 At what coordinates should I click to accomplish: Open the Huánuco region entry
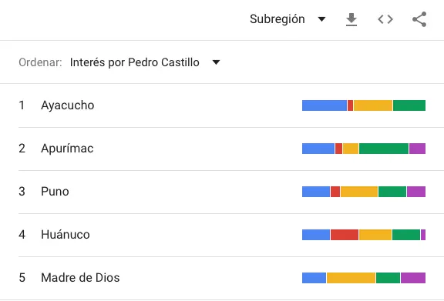[222, 235]
